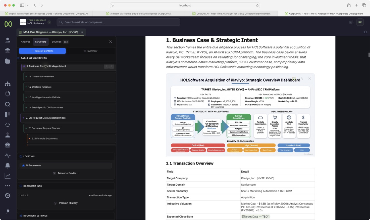Close the Structure side panel with X
This screenshot has height=220, width=370.
111,42
